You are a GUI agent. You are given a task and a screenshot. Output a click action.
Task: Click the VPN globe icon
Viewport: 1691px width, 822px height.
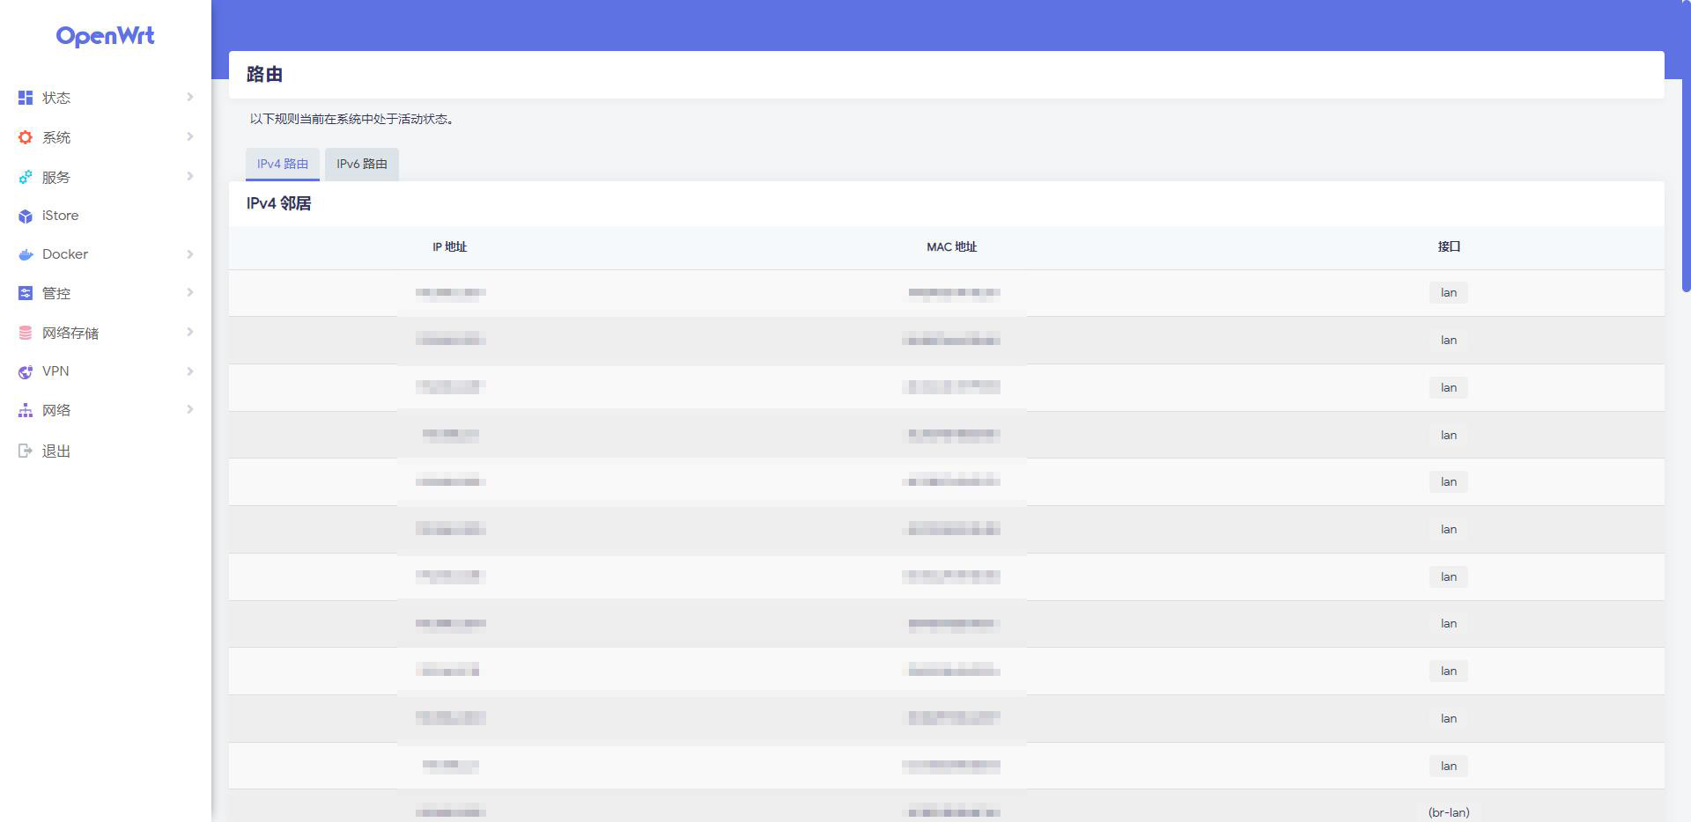(x=26, y=371)
